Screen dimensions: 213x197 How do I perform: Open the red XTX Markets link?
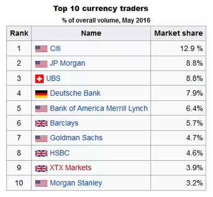pyautogui.click(x=71, y=167)
